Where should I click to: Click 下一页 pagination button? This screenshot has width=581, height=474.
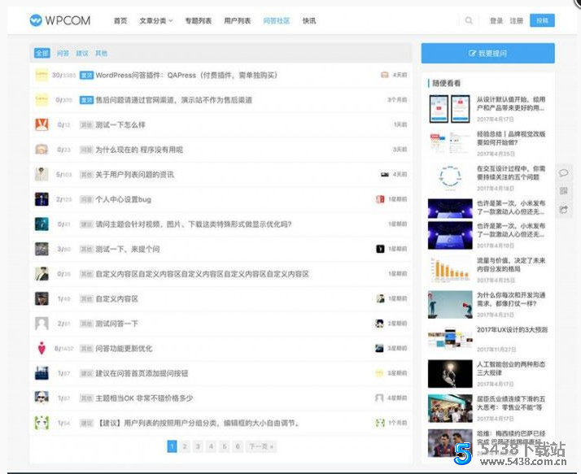coord(261,446)
